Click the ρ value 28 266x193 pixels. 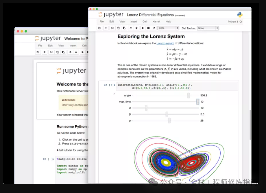[202, 120]
